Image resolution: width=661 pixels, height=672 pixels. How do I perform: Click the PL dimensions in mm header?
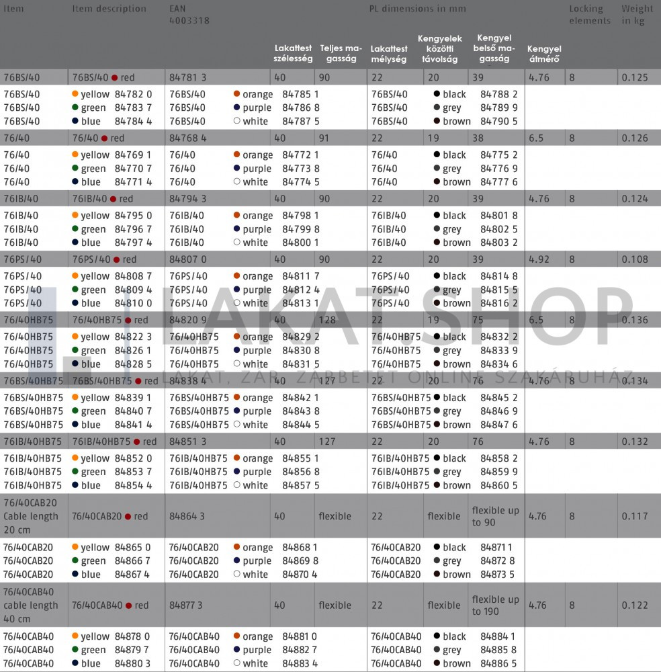[x=417, y=9]
